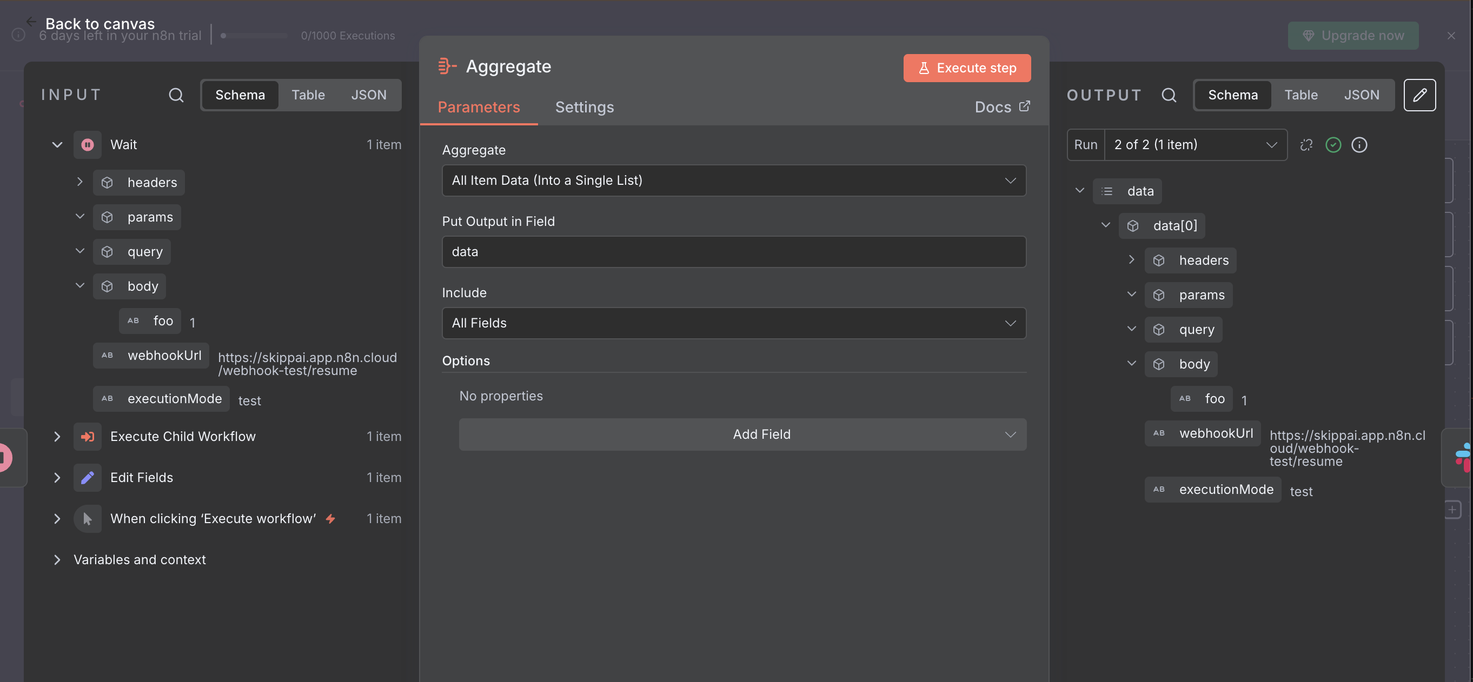The image size is (1473, 682).
Task: Open the Docs link
Action: [1002, 107]
